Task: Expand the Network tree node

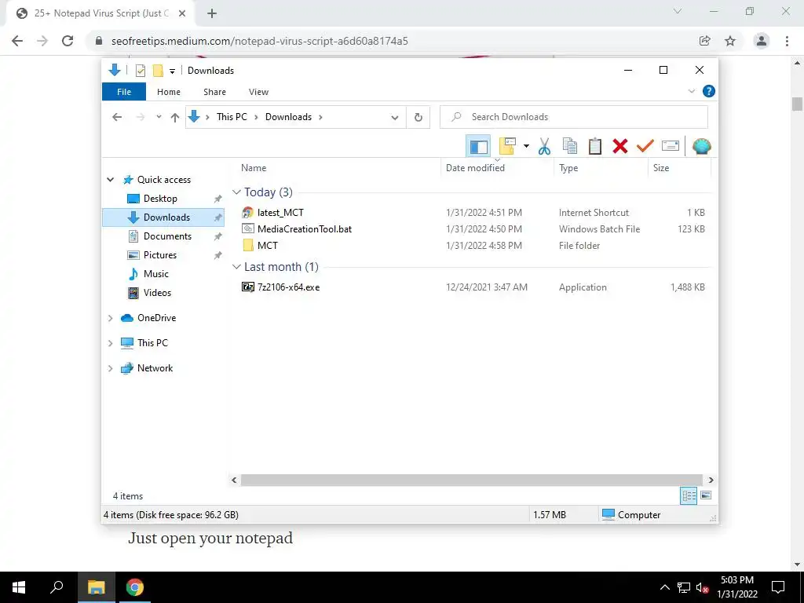Action: pyautogui.click(x=110, y=368)
